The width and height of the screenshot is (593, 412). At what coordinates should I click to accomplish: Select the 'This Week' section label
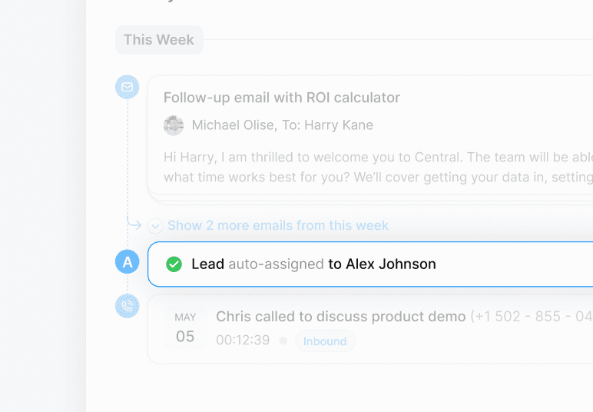coord(159,40)
